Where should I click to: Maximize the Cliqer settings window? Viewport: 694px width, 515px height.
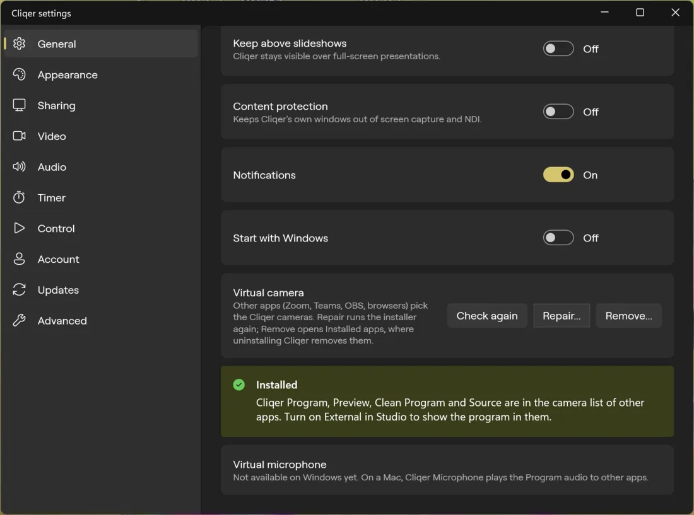point(640,13)
